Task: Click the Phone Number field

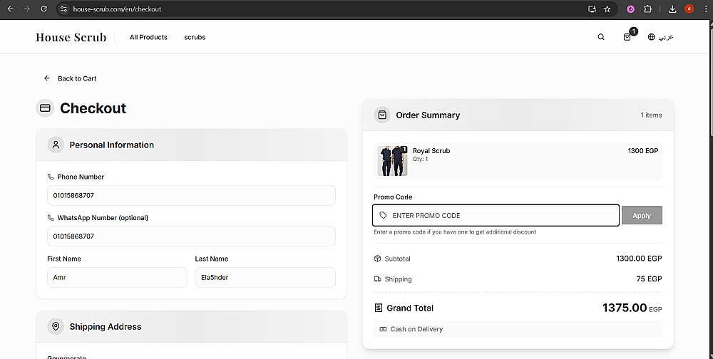Action: coord(191,195)
